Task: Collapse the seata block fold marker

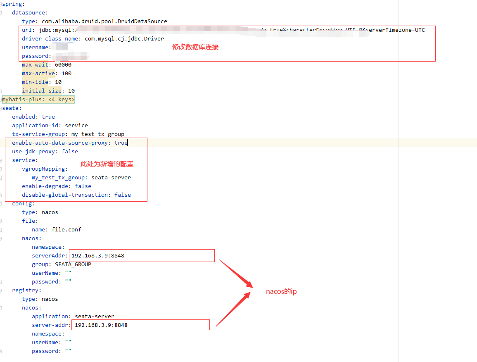Action: (x=1, y=108)
